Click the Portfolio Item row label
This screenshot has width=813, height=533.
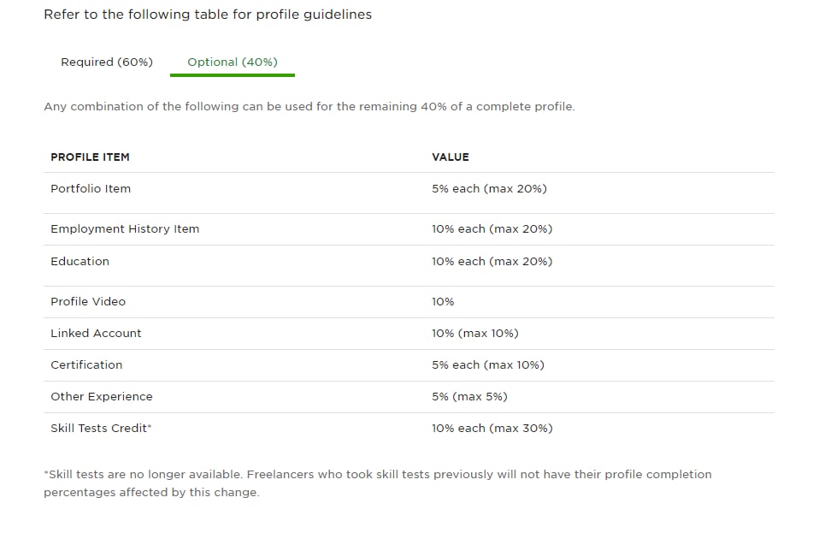click(x=91, y=189)
